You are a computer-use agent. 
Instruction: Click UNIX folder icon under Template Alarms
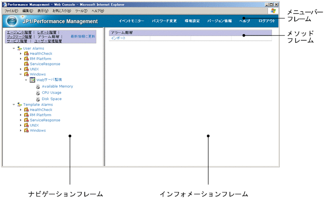(26, 125)
